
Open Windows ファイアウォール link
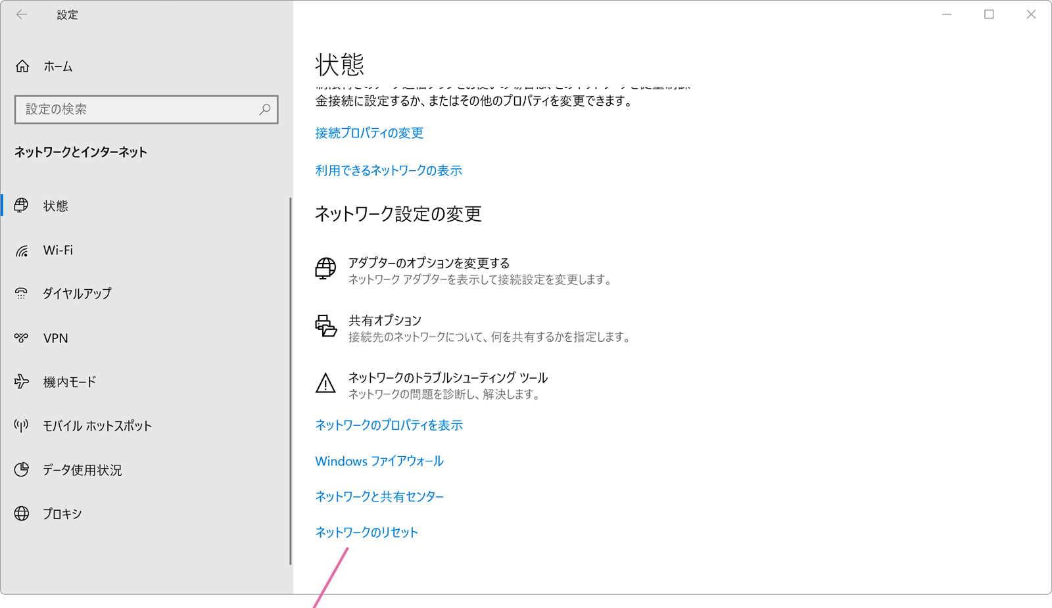379,461
